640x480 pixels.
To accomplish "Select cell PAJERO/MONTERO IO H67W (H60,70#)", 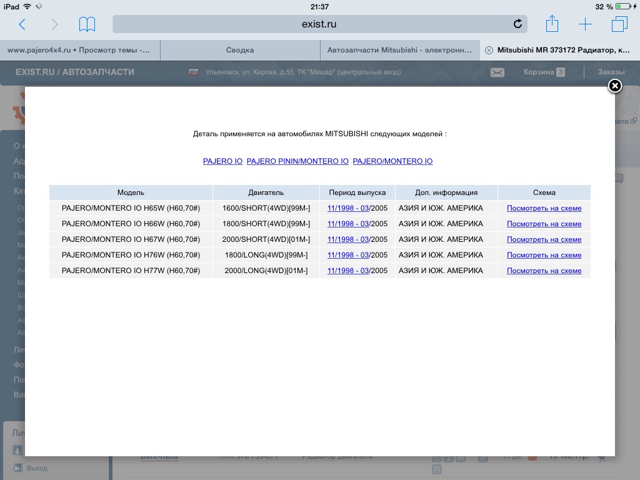I will click(131, 239).
